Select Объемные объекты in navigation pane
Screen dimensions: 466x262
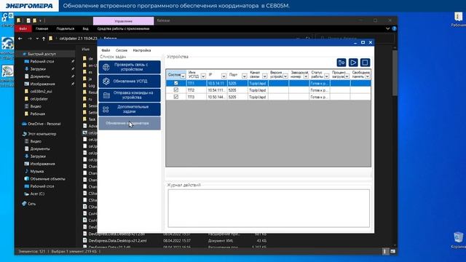tap(47, 179)
